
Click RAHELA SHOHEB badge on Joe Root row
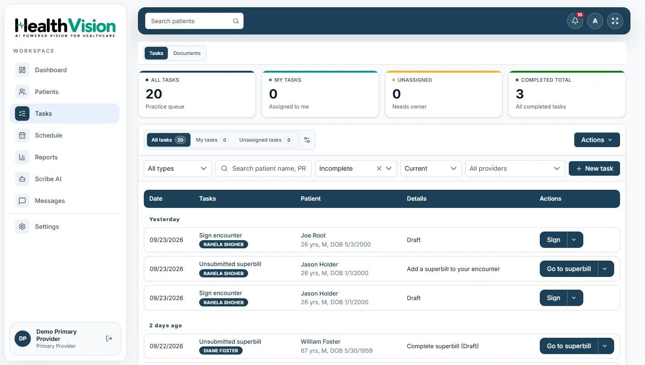(224, 244)
